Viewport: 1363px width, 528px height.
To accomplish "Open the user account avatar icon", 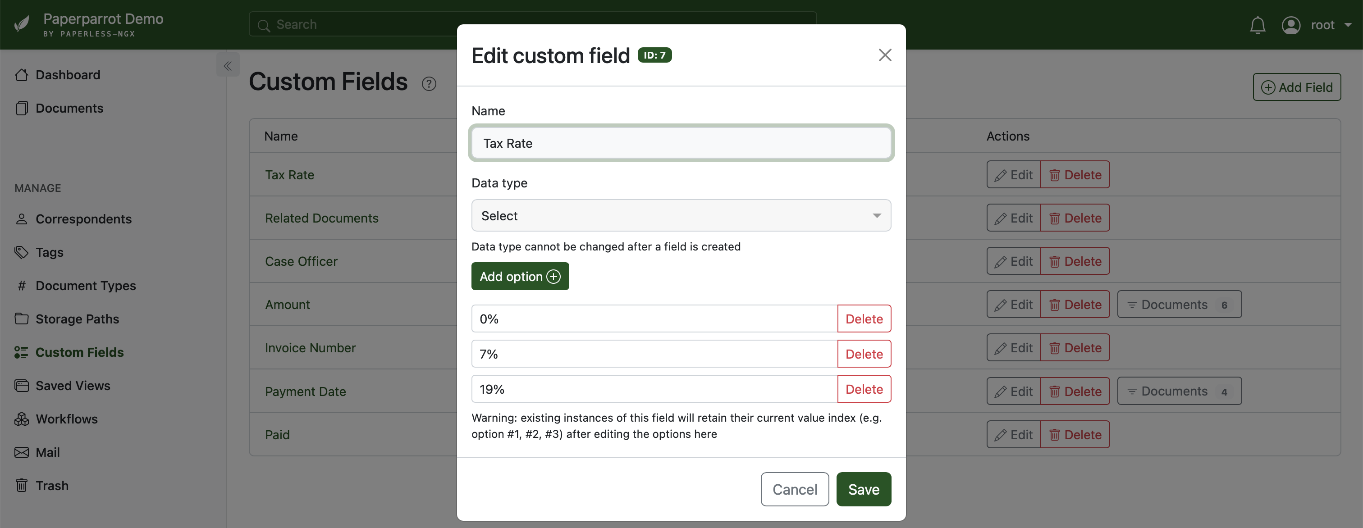I will (1292, 25).
